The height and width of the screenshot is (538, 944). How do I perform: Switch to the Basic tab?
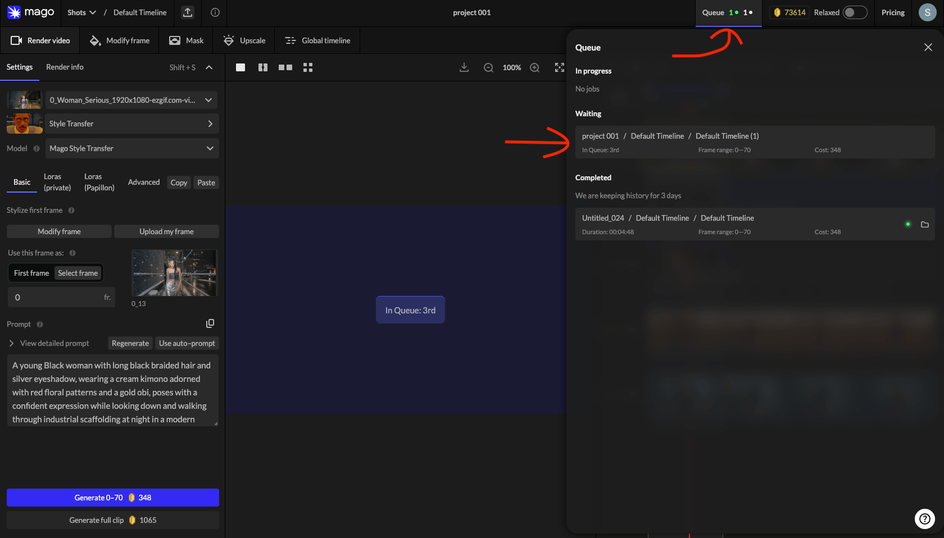pos(22,182)
